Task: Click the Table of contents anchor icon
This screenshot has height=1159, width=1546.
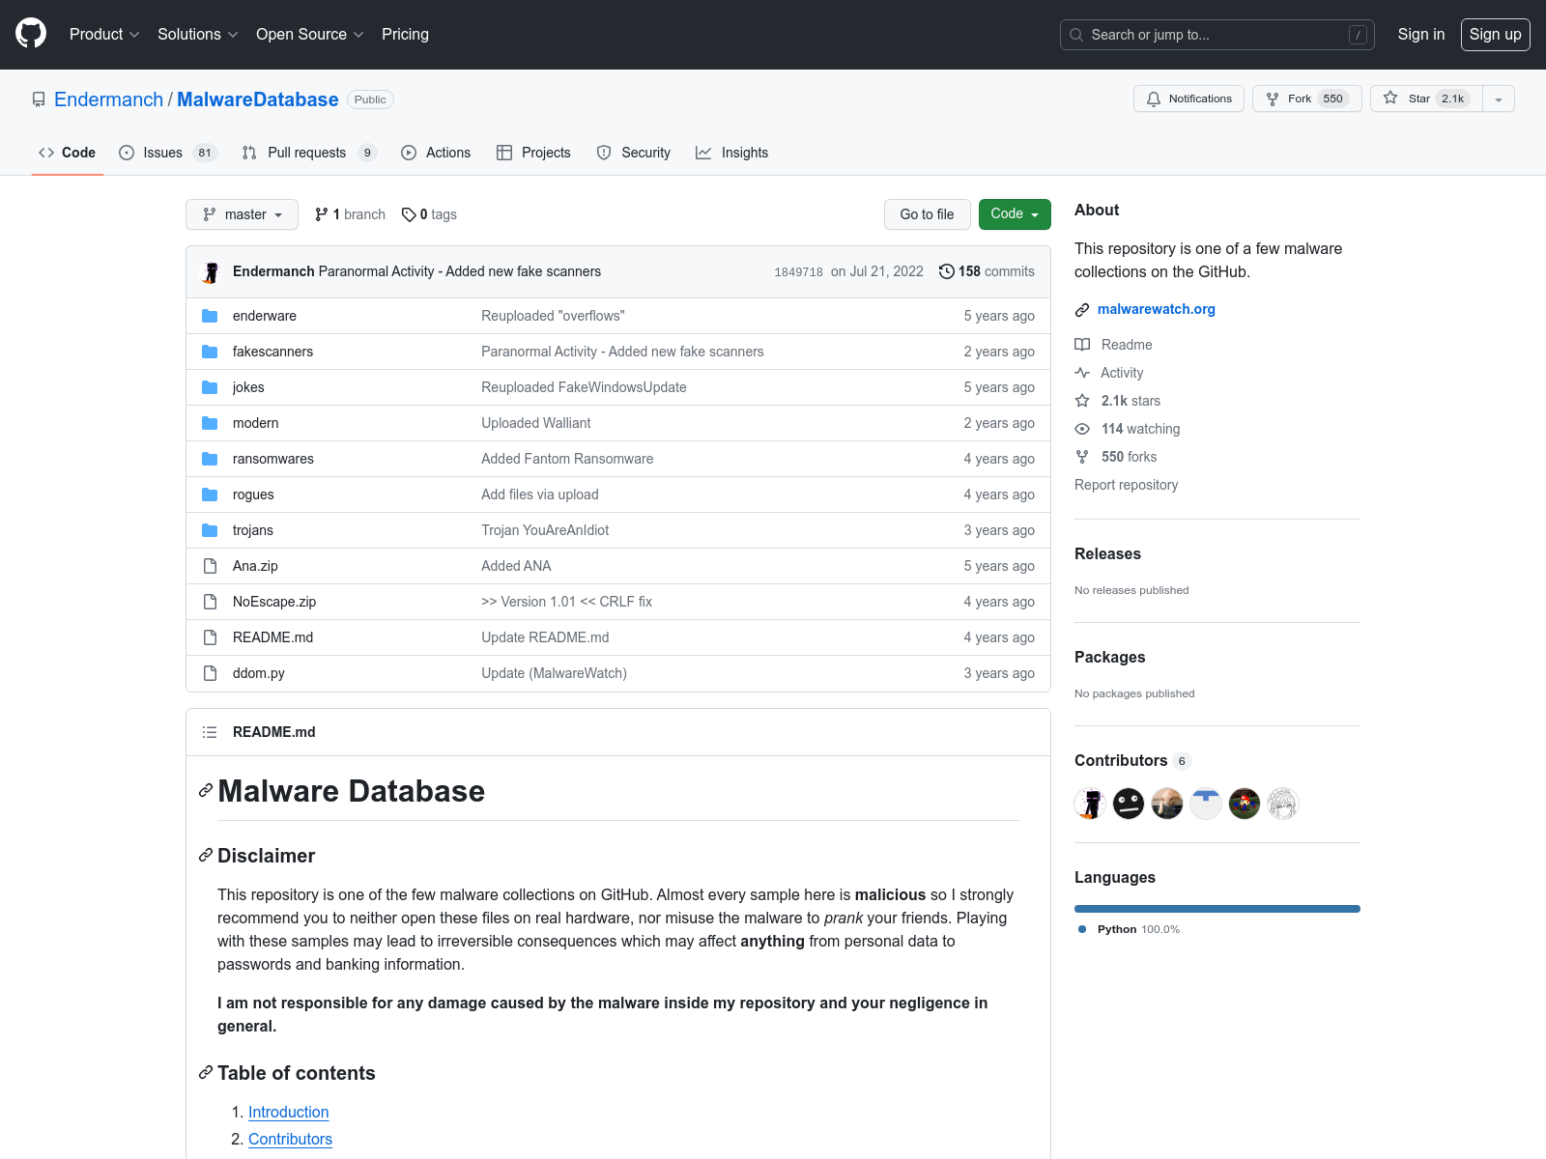Action: [x=206, y=1073]
